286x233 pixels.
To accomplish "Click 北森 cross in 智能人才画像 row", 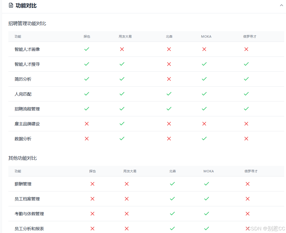I will click(169, 49).
